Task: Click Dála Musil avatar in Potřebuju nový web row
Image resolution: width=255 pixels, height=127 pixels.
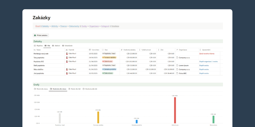Action: coord(67,54)
